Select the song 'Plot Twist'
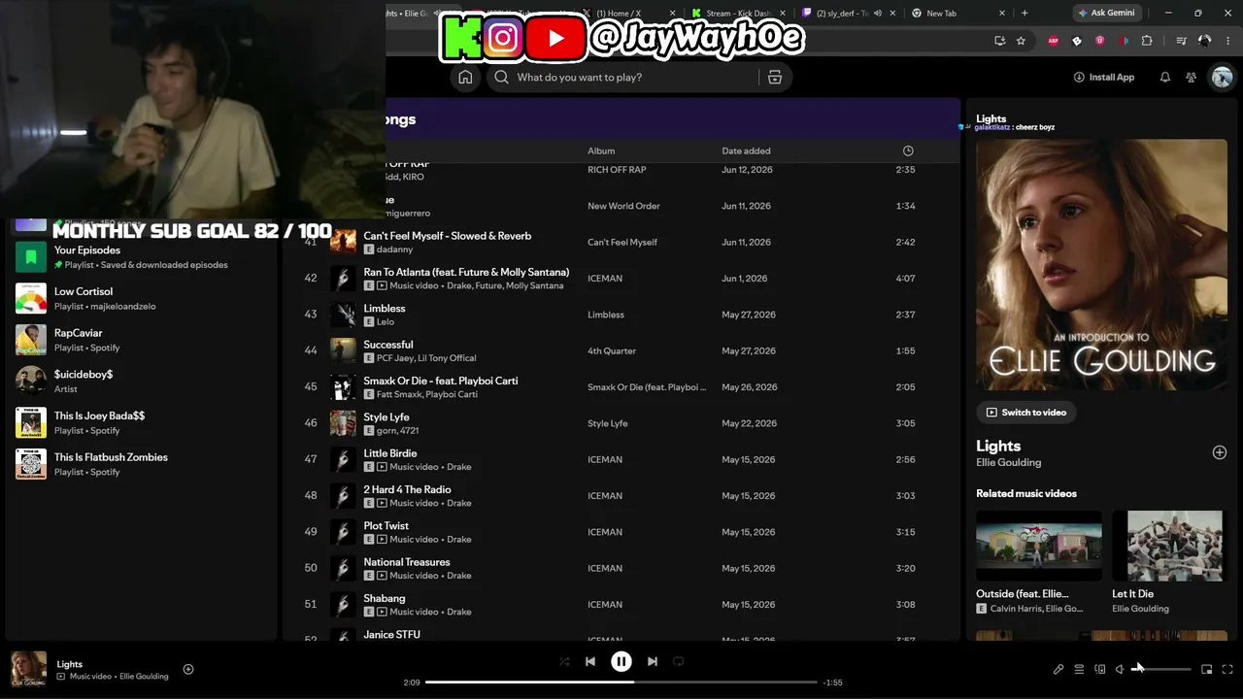The image size is (1243, 699). pos(386,526)
